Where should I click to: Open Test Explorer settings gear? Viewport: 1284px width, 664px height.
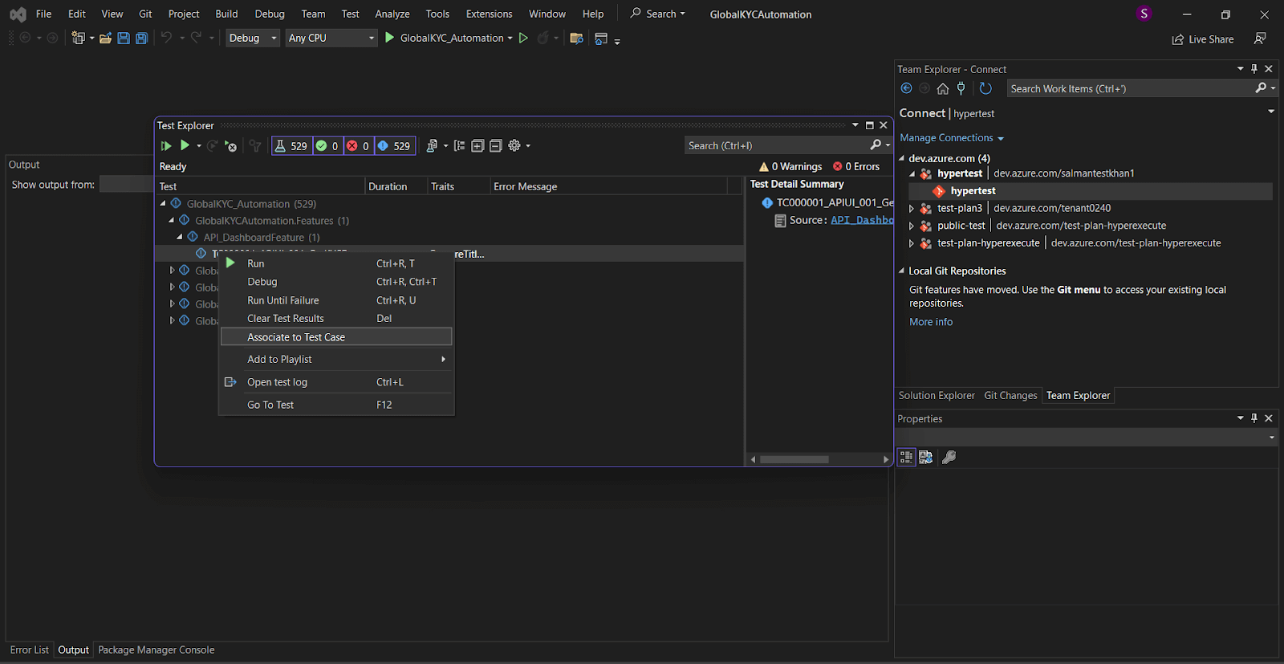(514, 146)
